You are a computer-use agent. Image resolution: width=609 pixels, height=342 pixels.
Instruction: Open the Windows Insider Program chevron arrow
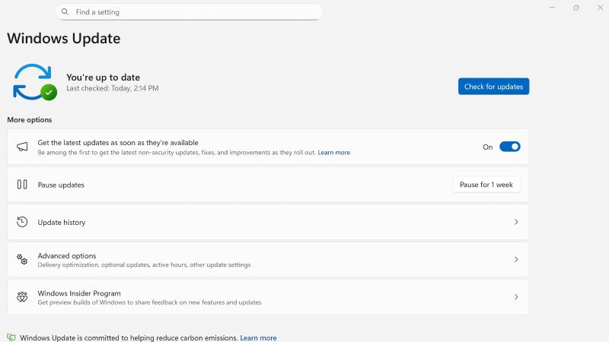point(516,297)
